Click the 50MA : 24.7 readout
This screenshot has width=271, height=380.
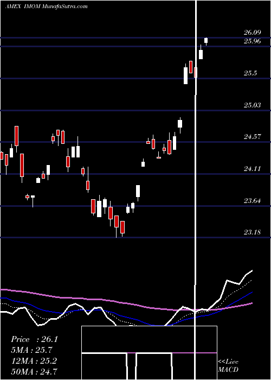pos(34,371)
